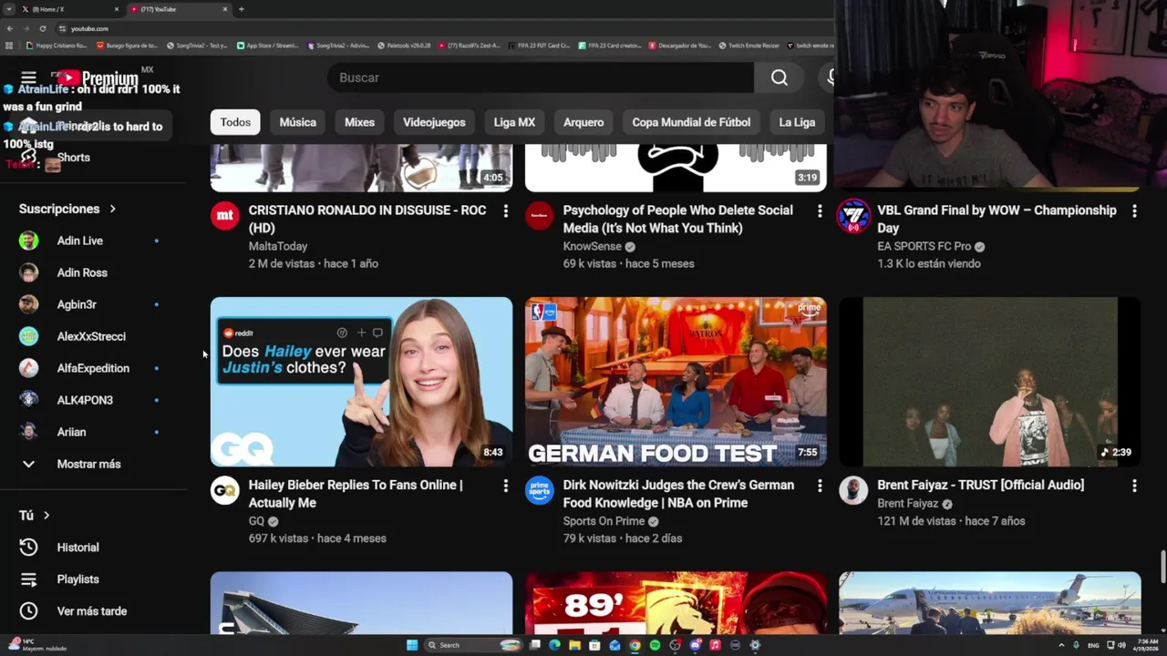Open the Ver más tarde clock icon
Viewport: 1167px width, 656px height.
click(x=28, y=611)
